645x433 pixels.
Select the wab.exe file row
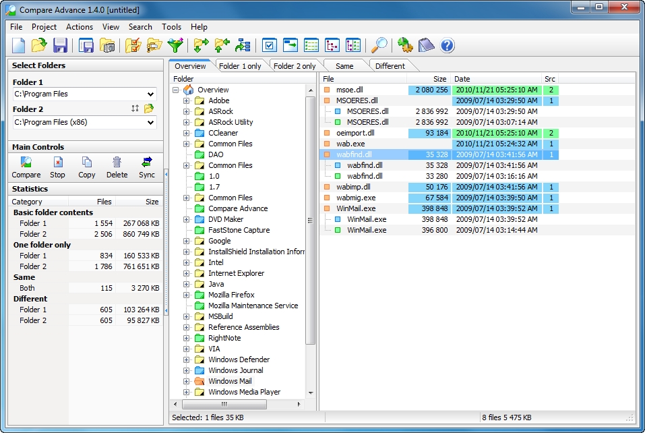pyautogui.click(x=439, y=144)
